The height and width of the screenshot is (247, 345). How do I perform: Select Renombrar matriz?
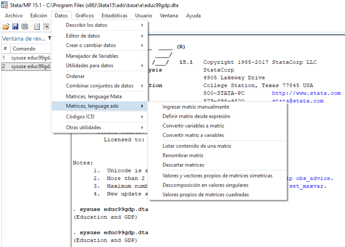click(217, 156)
